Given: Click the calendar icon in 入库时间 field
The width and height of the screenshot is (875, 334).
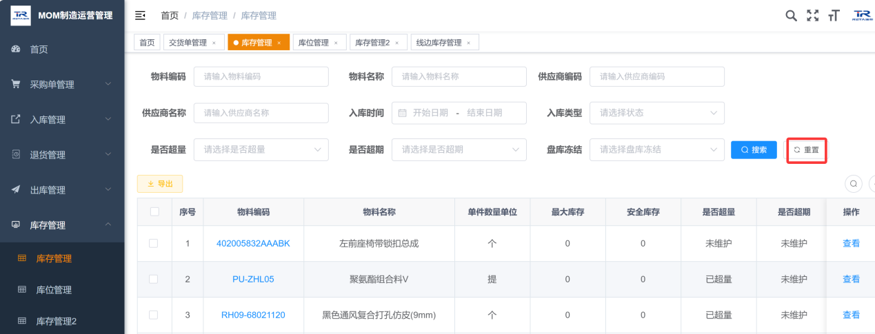Looking at the screenshot, I should coord(402,112).
